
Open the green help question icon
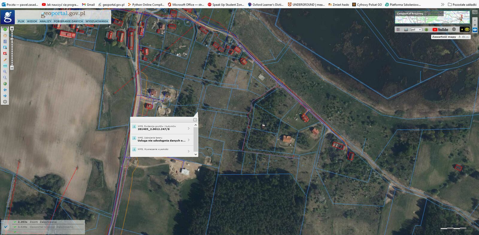pyautogui.click(x=426, y=30)
